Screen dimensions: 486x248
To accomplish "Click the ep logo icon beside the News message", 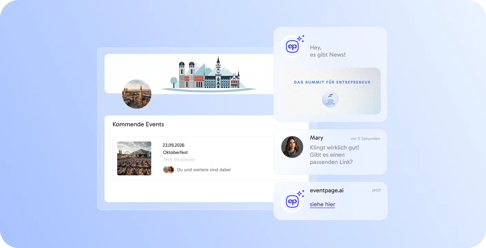I will click(292, 46).
